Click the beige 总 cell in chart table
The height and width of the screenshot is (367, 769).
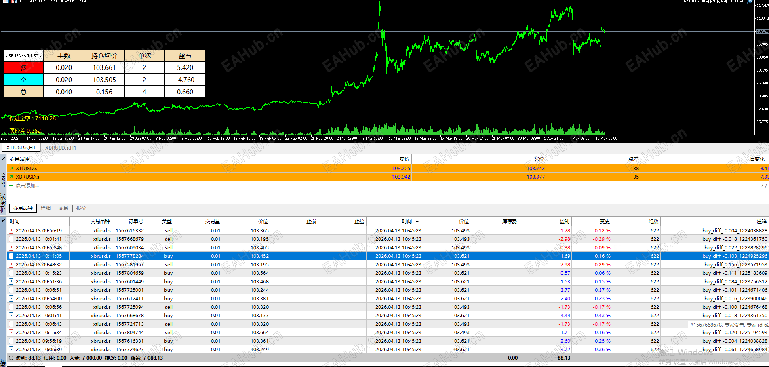pos(23,92)
